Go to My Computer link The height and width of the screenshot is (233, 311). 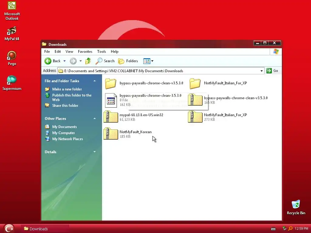click(63, 133)
